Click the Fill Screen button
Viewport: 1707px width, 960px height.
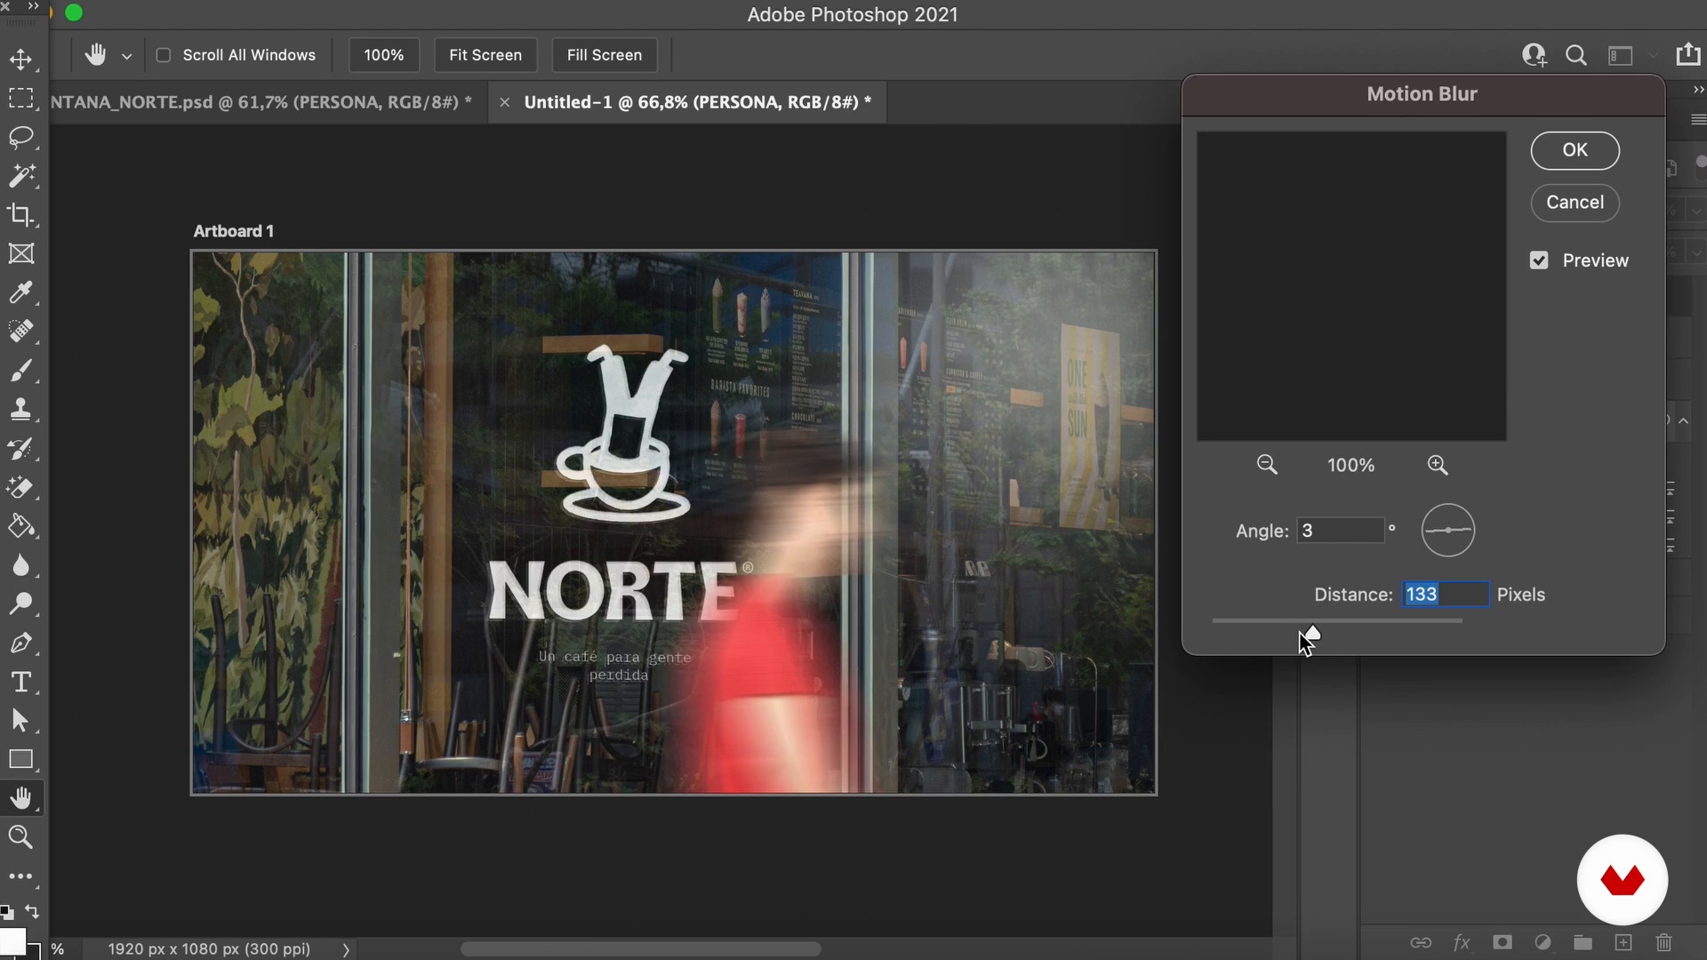pos(605,55)
